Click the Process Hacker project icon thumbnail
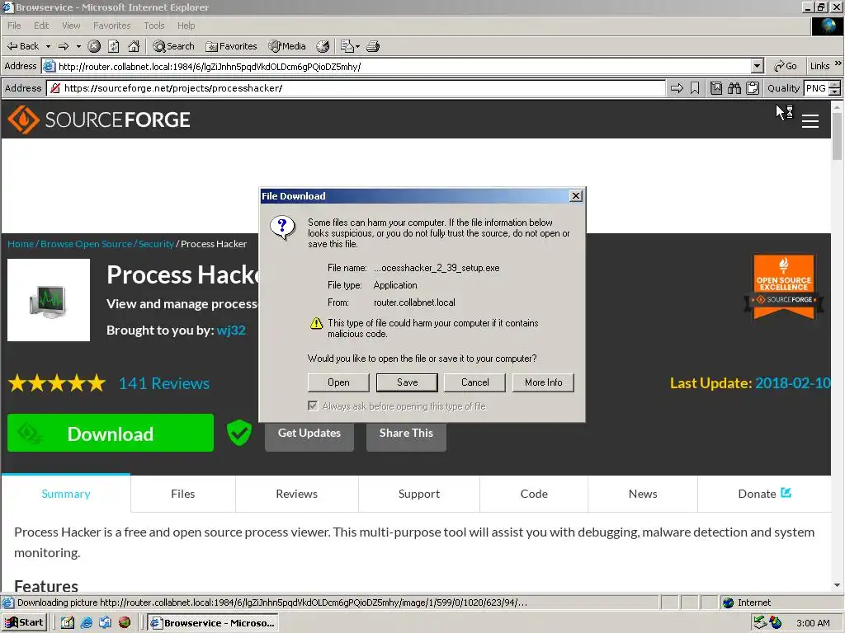Image resolution: width=845 pixels, height=633 pixels. point(49,300)
